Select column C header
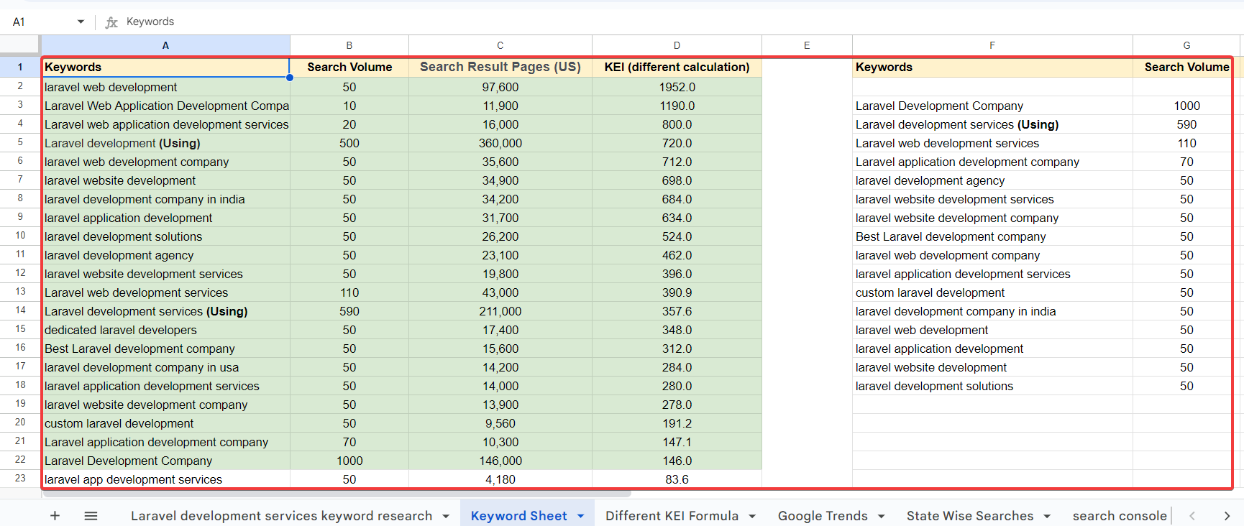 (x=500, y=45)
